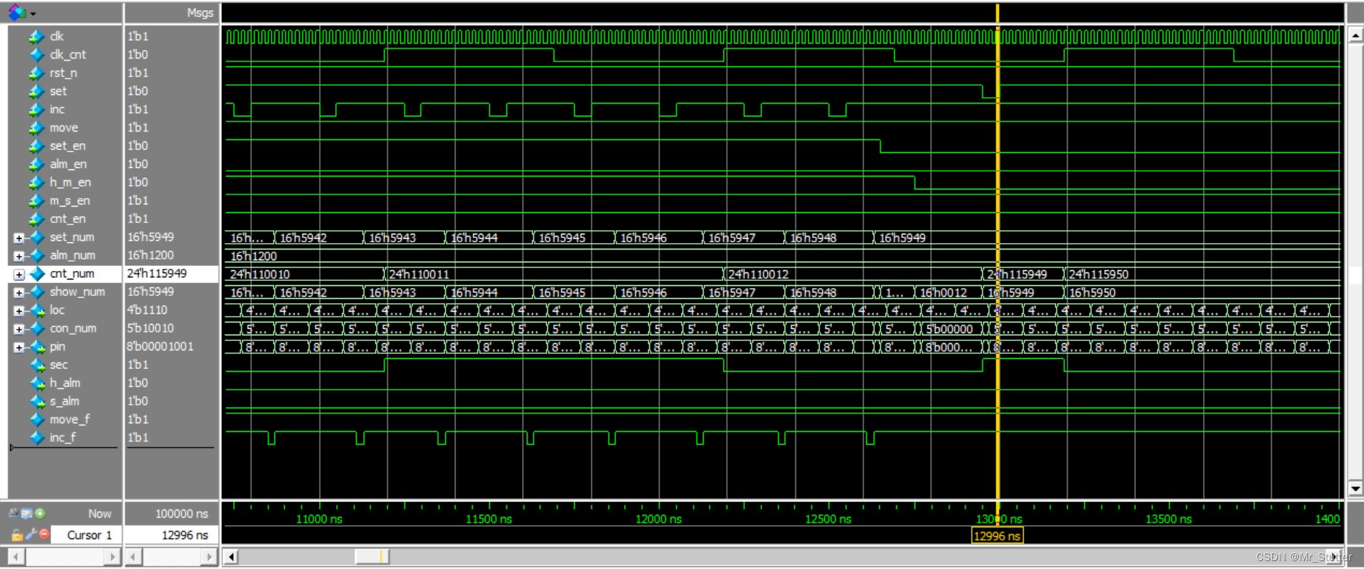Select the inc signal icon
The width and height of the screenshot is (1364, 569).
(37, 109)
